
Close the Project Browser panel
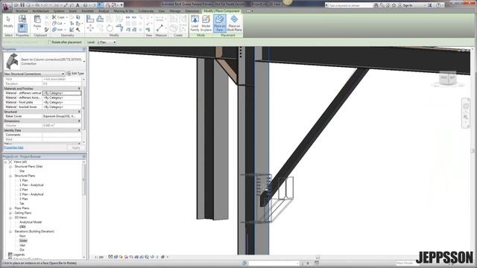point(84,156)
